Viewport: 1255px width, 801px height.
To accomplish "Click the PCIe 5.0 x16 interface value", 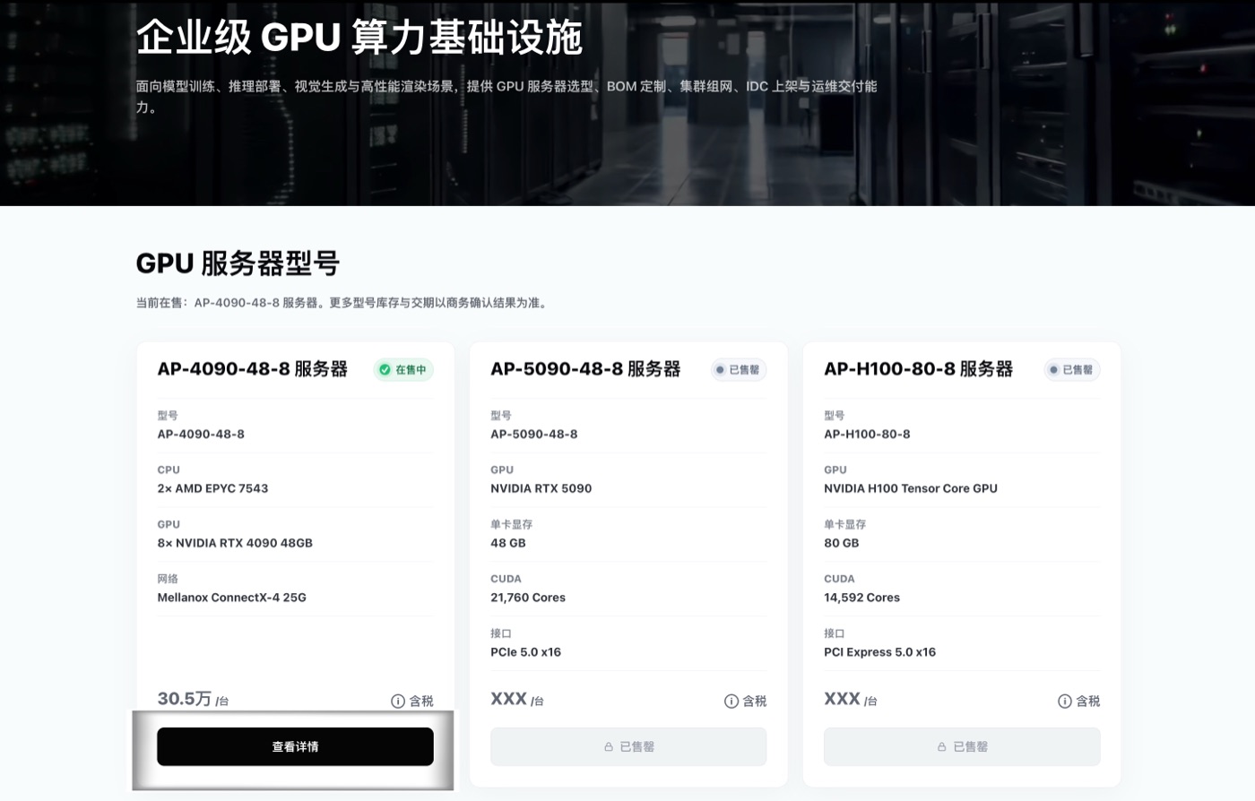I will point(526,652).
